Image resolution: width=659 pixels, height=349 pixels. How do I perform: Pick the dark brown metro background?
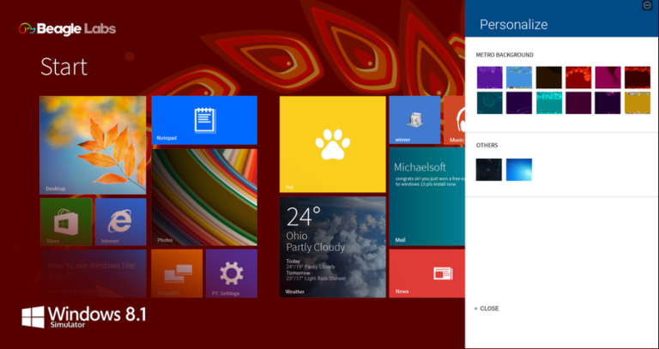[548, 77]
